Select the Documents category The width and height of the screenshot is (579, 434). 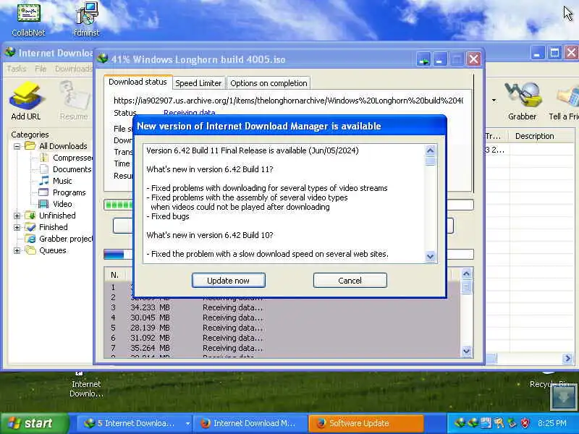click(x=66, y=169)
